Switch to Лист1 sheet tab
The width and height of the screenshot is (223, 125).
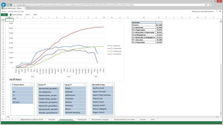pos(153,120)
